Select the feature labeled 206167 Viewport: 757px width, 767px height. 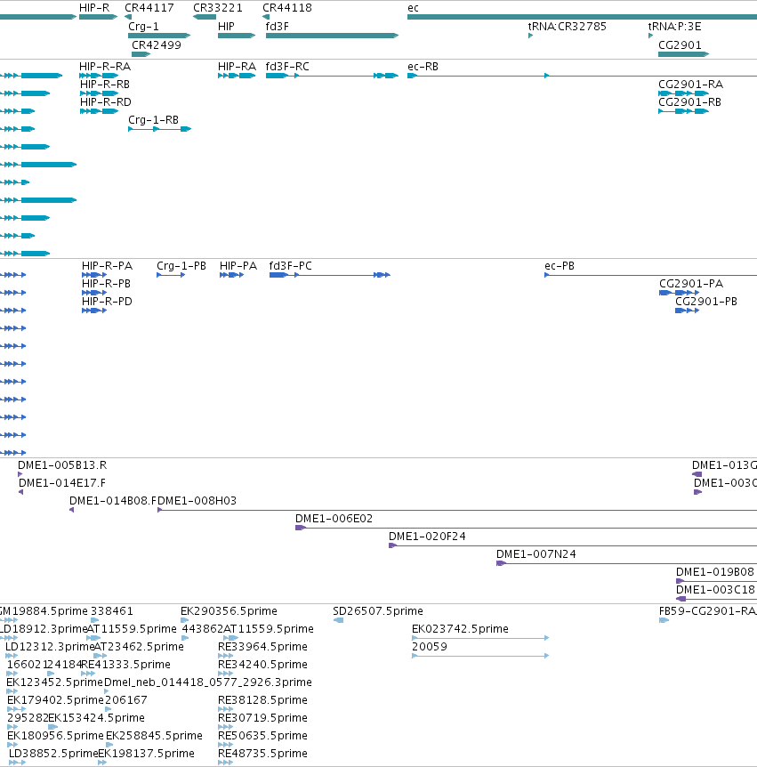click(x=108, y=709)
